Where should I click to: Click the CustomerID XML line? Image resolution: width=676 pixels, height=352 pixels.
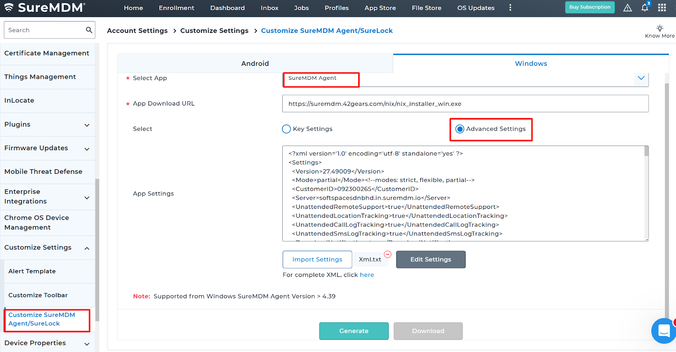tap(355, 189)
